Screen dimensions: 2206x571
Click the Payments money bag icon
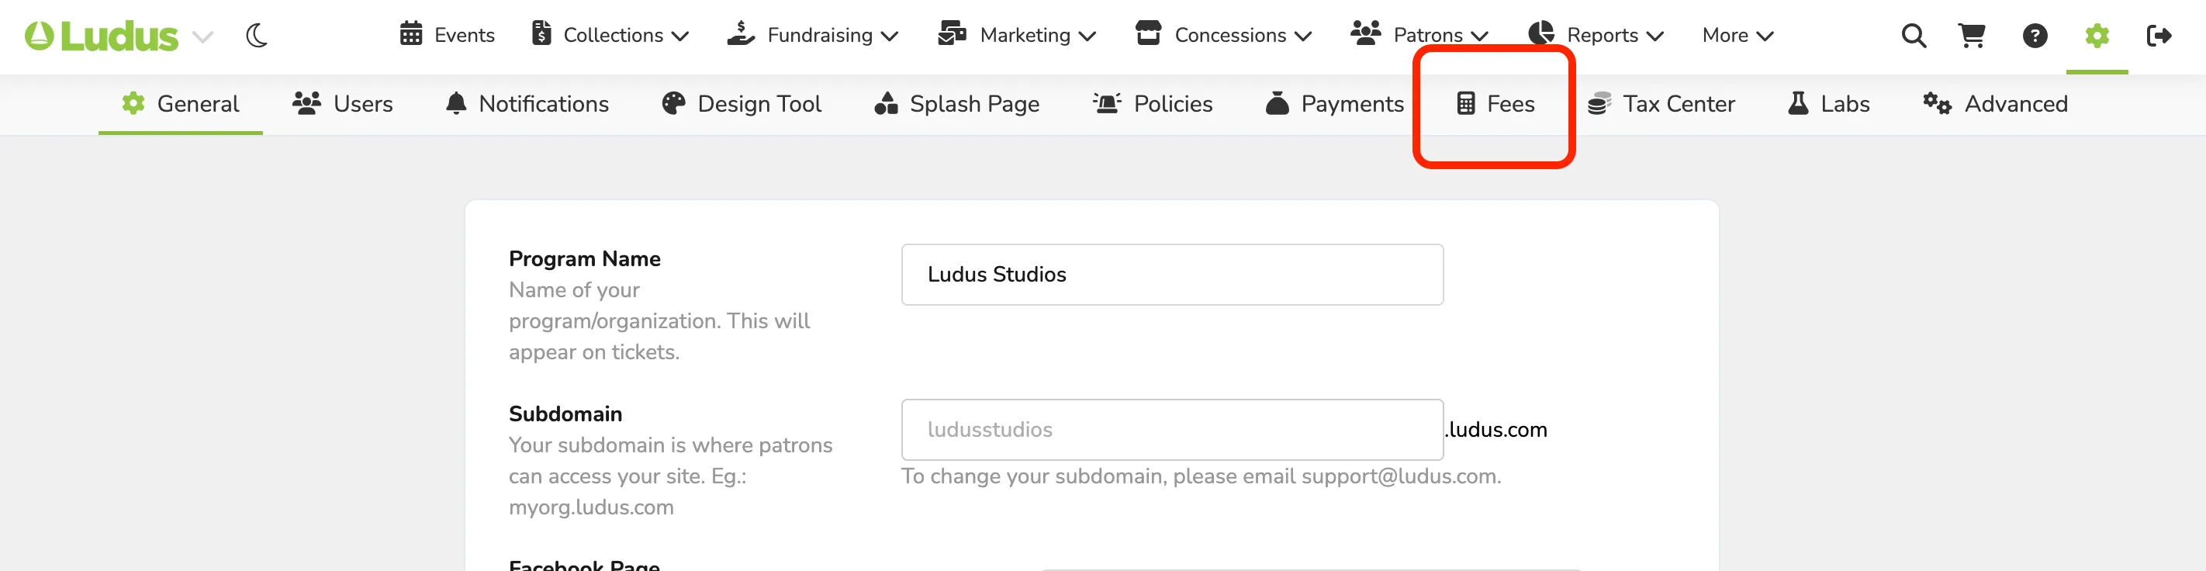(1278, 104)
